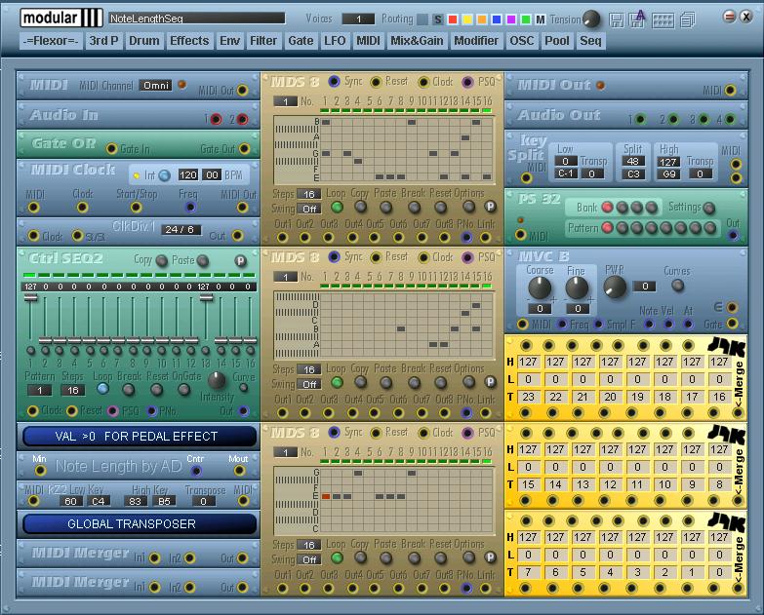The width and height of the screenshot is (764, 615).
Task: Open pattern No. 1 selector on top MDS 8
Action: coord(286,101)
